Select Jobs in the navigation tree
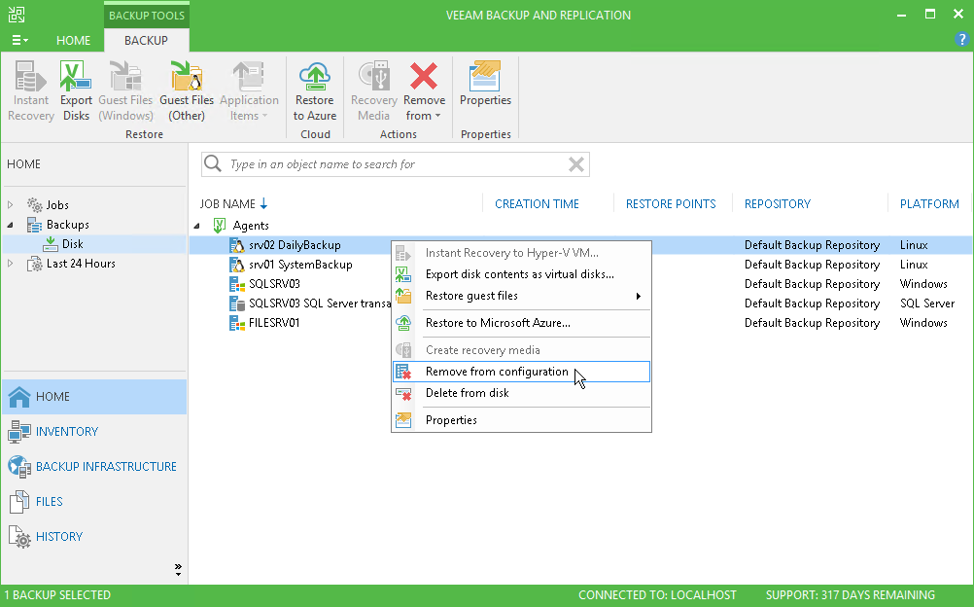 57,204
